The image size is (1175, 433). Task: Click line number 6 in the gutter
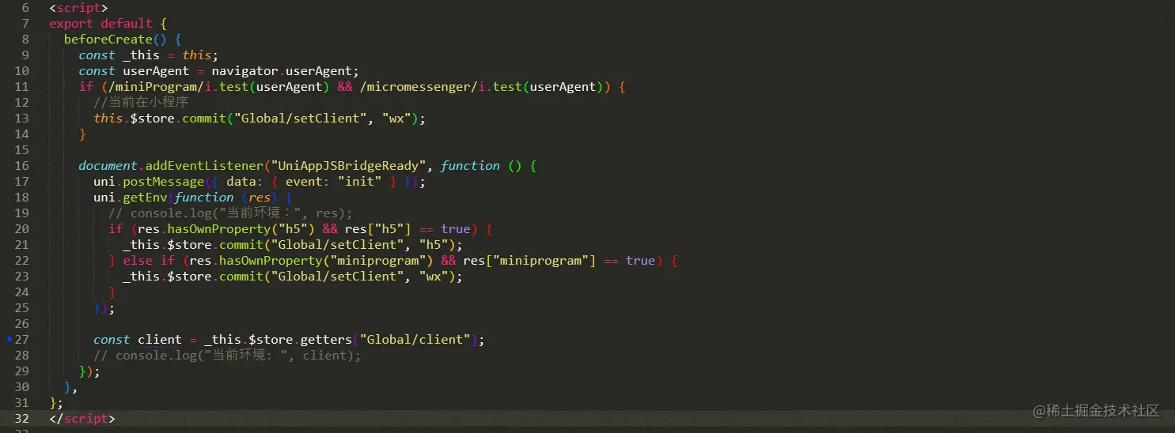[x=25, y=8]
